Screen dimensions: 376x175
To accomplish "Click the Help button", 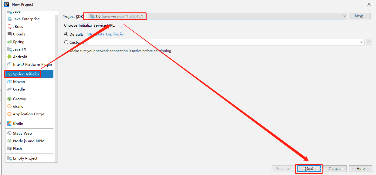I will [361, 169].
